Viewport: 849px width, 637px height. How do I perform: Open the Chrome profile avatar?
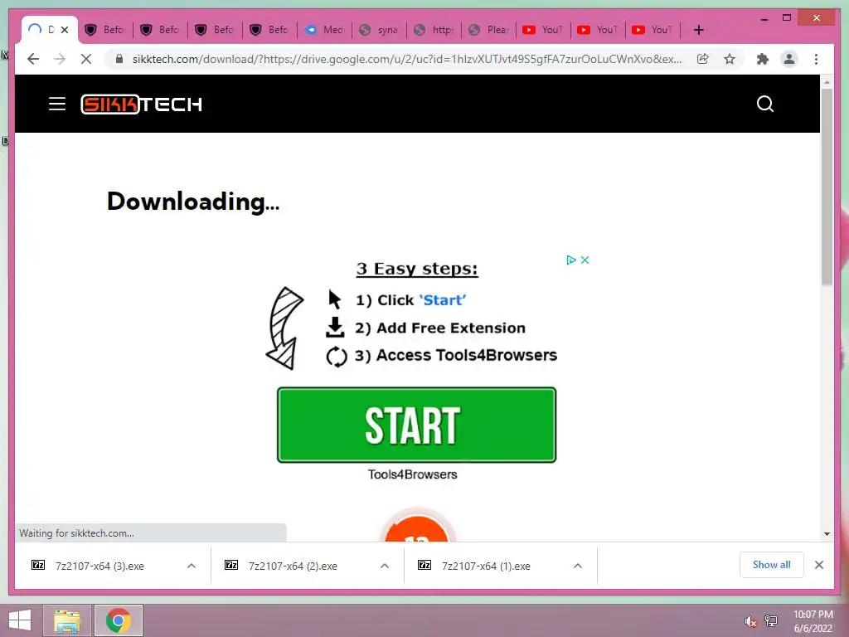click(789, 59)
